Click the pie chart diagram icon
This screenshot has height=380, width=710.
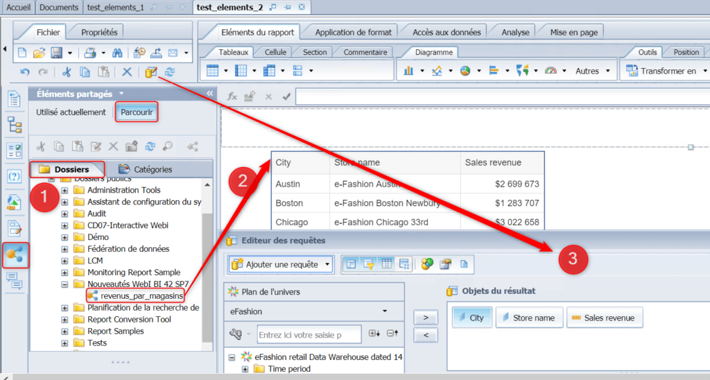465,71
